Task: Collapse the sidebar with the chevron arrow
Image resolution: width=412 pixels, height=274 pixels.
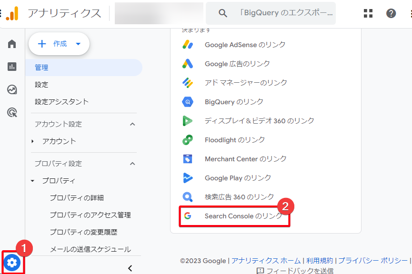Action: pyautogui.click(x=130, y=268)
